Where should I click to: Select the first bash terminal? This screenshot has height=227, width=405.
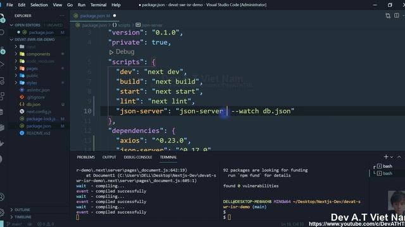(x=384, y=166)
